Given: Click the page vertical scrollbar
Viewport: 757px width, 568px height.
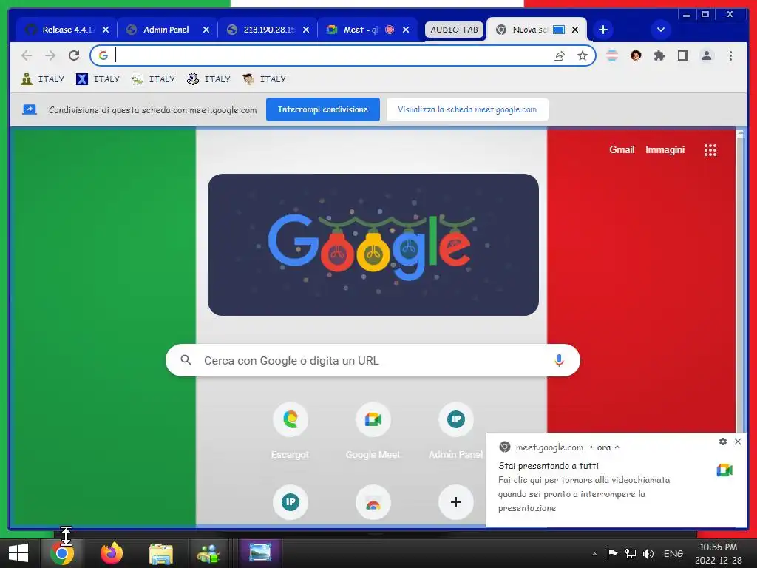Looking at the screenshot, I should click(x=740, y=280).
